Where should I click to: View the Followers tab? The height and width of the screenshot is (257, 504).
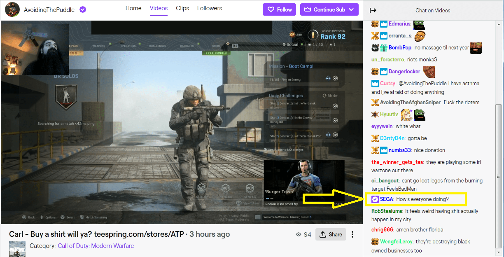pyautogui.click(x=210, y=8)
